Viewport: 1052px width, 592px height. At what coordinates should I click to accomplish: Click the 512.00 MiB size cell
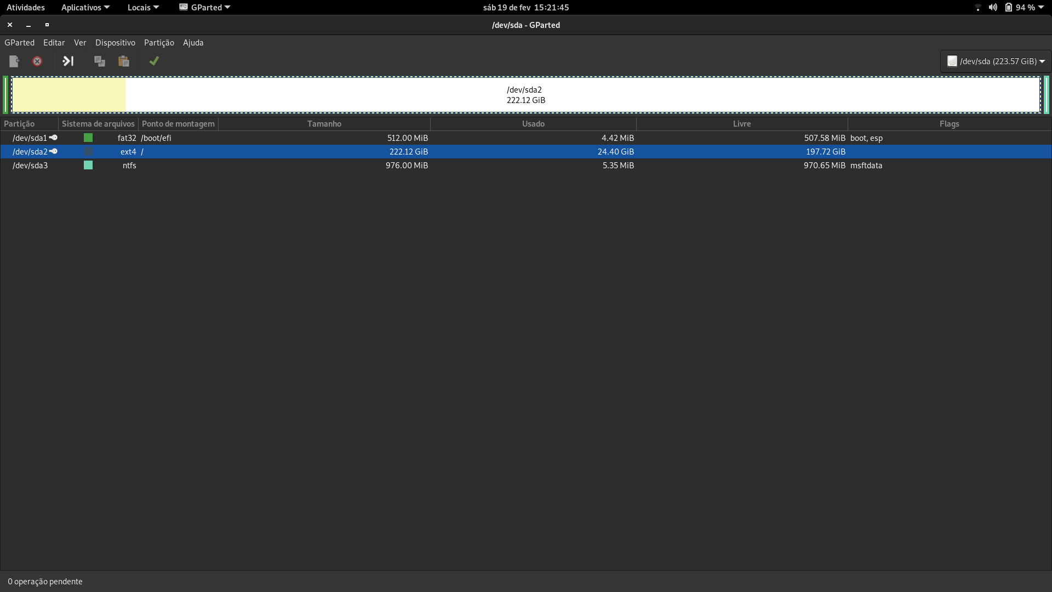[x=408, y=138]
